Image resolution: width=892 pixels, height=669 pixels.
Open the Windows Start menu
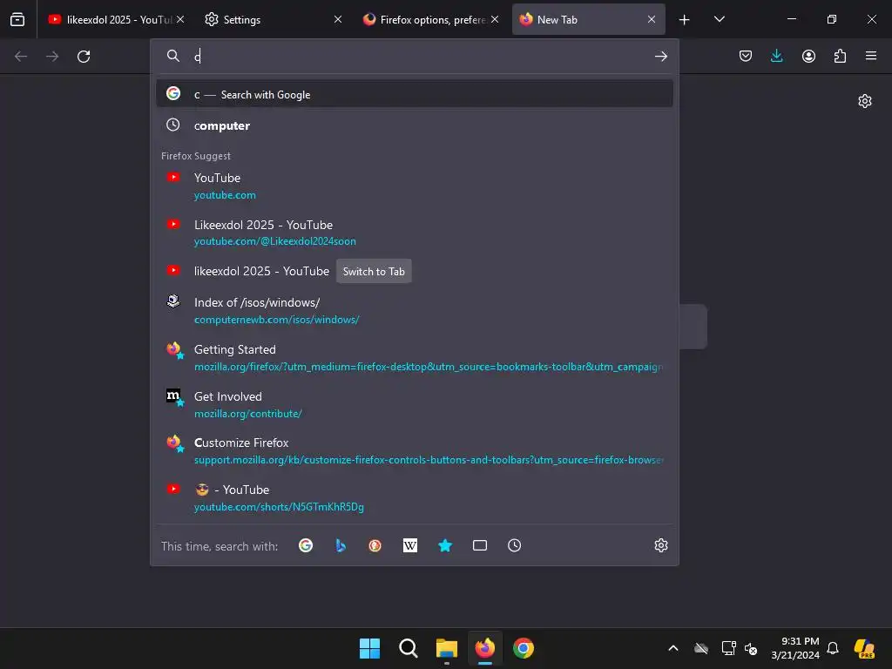click(x=369, y=648)
